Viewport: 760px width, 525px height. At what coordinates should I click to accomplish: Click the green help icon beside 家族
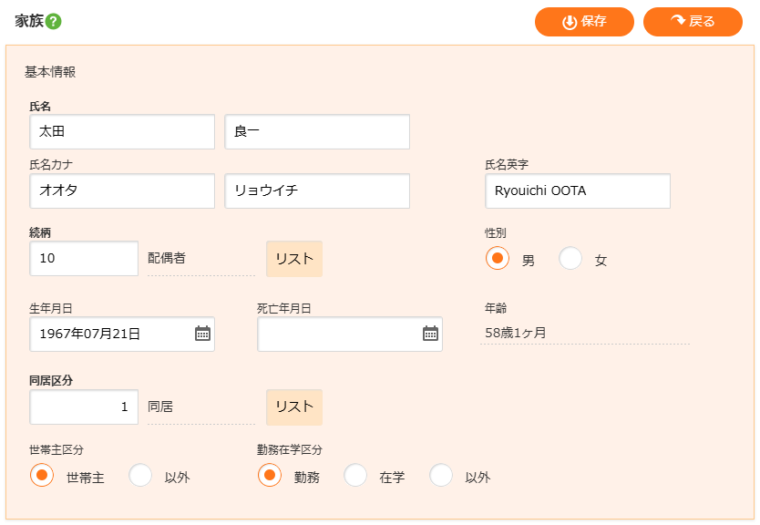pyautogui.click(x=54, y=22)
